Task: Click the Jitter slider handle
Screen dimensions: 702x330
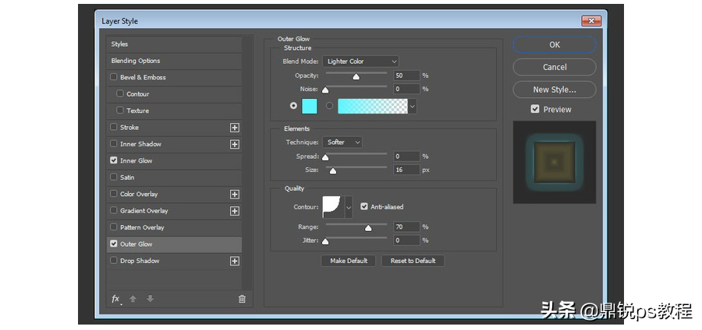Action: [325, 241]
